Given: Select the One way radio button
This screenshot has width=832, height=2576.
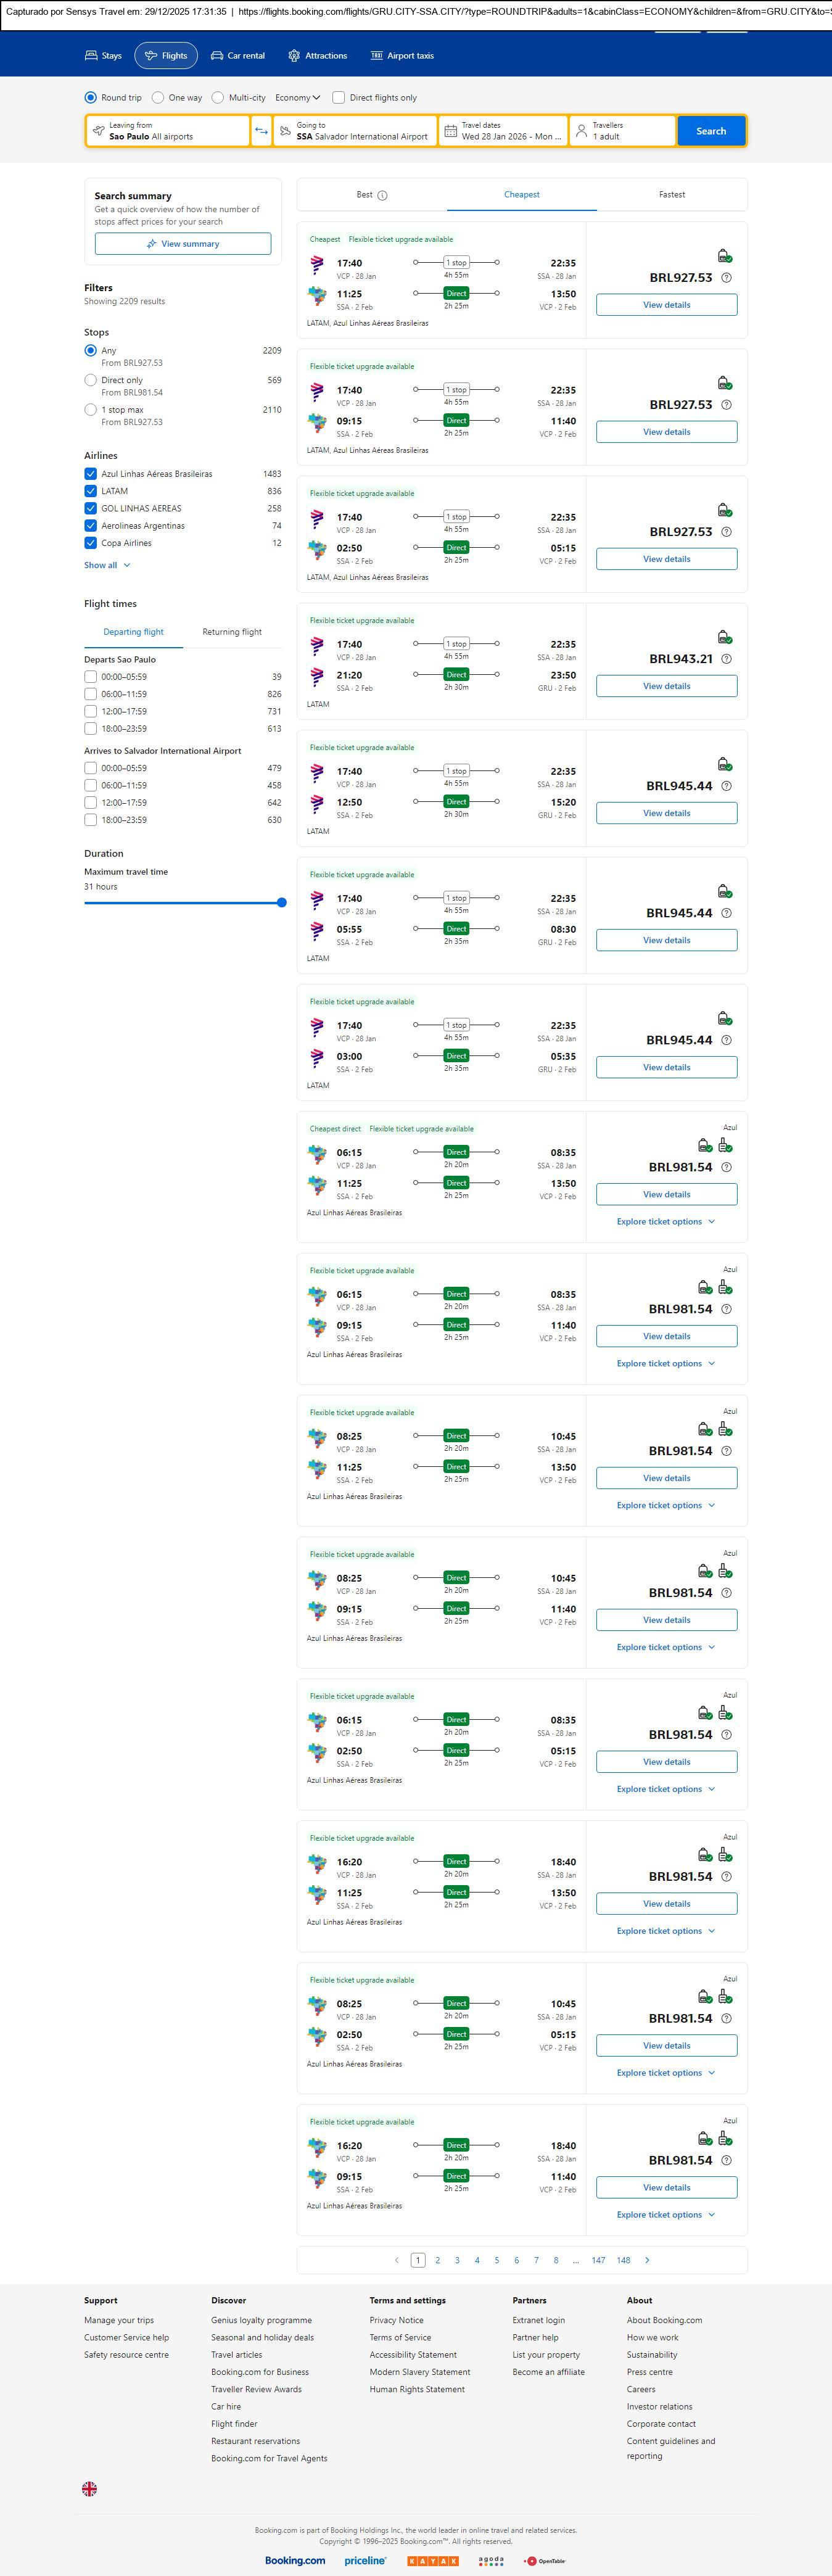Looking at the screenshot, I should [158, 98].
